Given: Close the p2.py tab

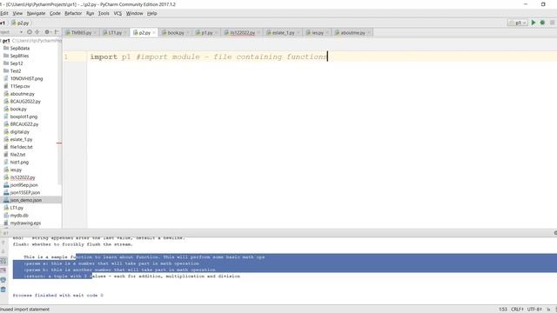Looking at the screenshot, I should [154, 33].
